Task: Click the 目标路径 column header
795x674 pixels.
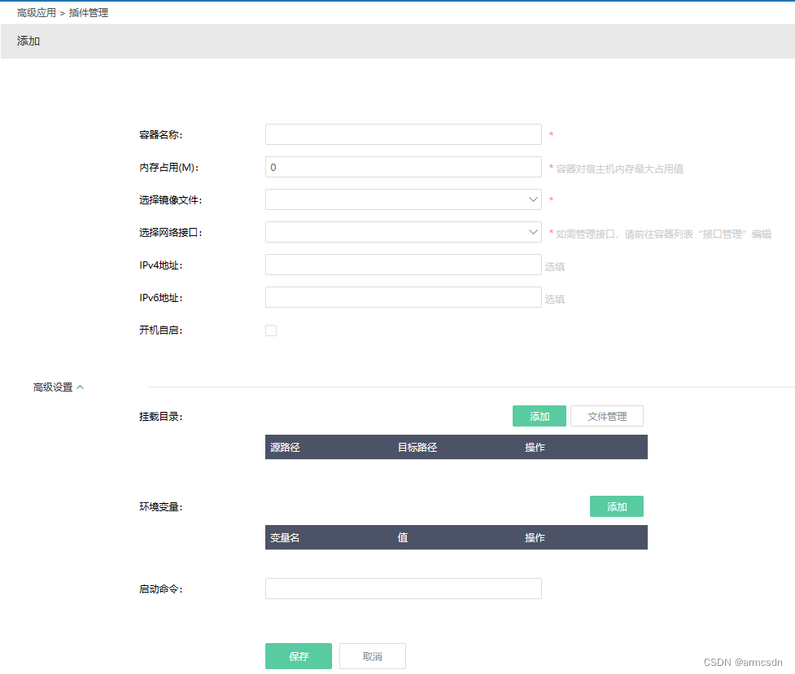Action: click(x=417, y=448)
